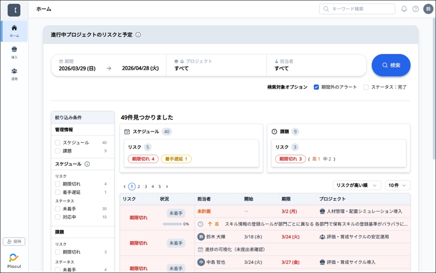
Task: Go to next page of results arrow
Action: (167, 187)
